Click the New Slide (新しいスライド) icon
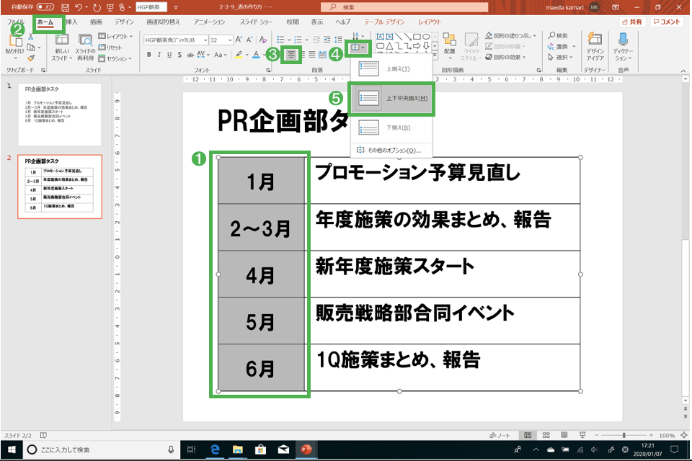The width and height of the screenshot is (692, 461). point(61,40)
